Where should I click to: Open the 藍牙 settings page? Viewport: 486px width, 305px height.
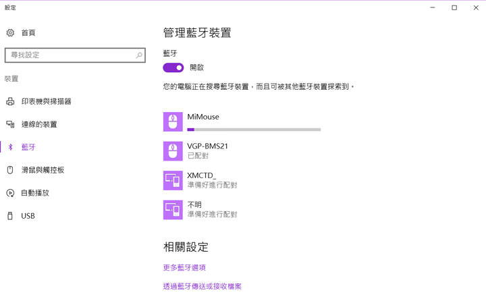point(28,147)
